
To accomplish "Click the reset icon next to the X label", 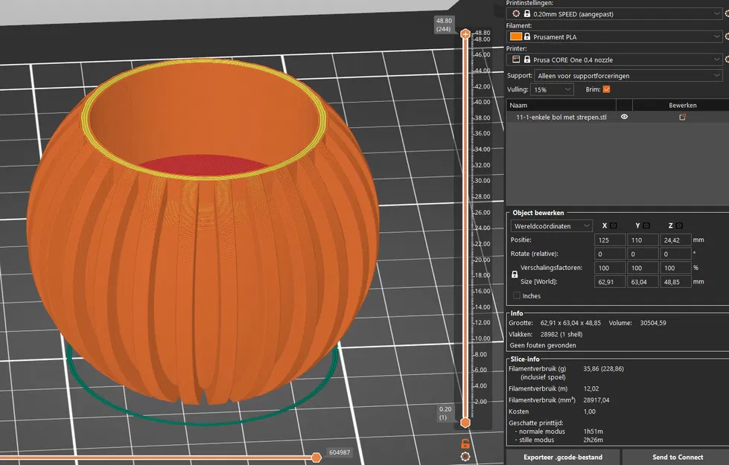I will tap(614, 225).
